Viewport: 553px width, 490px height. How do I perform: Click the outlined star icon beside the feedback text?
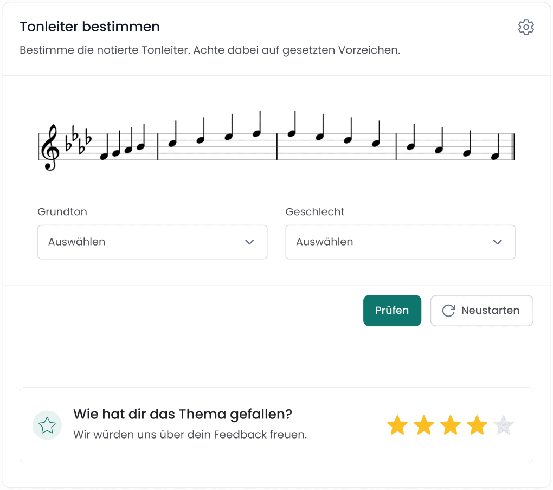47,425
